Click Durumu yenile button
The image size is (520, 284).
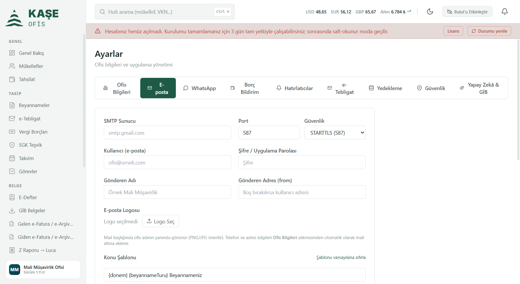[x=489, y=31]
